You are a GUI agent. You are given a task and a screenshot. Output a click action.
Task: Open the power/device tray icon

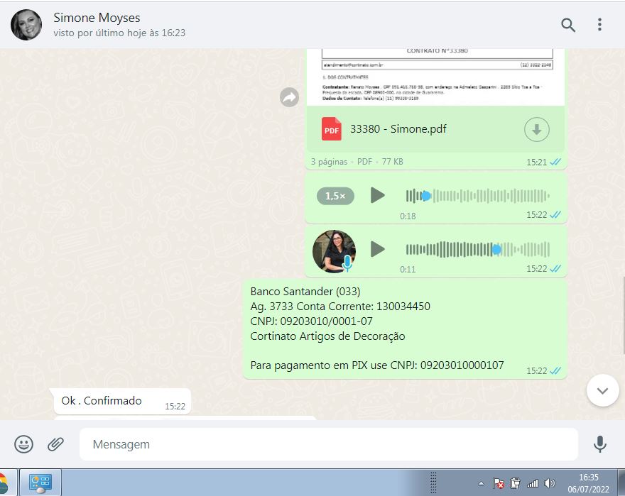tap(515, 483)
